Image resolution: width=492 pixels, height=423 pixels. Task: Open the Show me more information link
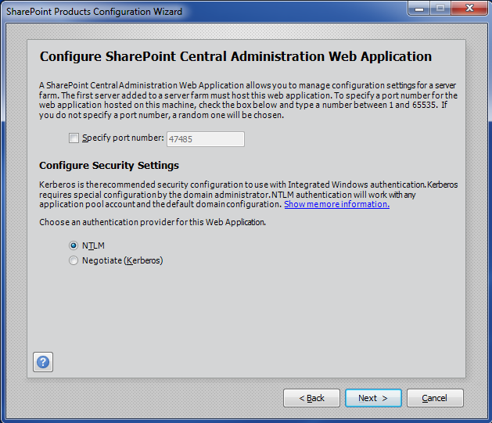click(x=336, y=204)
